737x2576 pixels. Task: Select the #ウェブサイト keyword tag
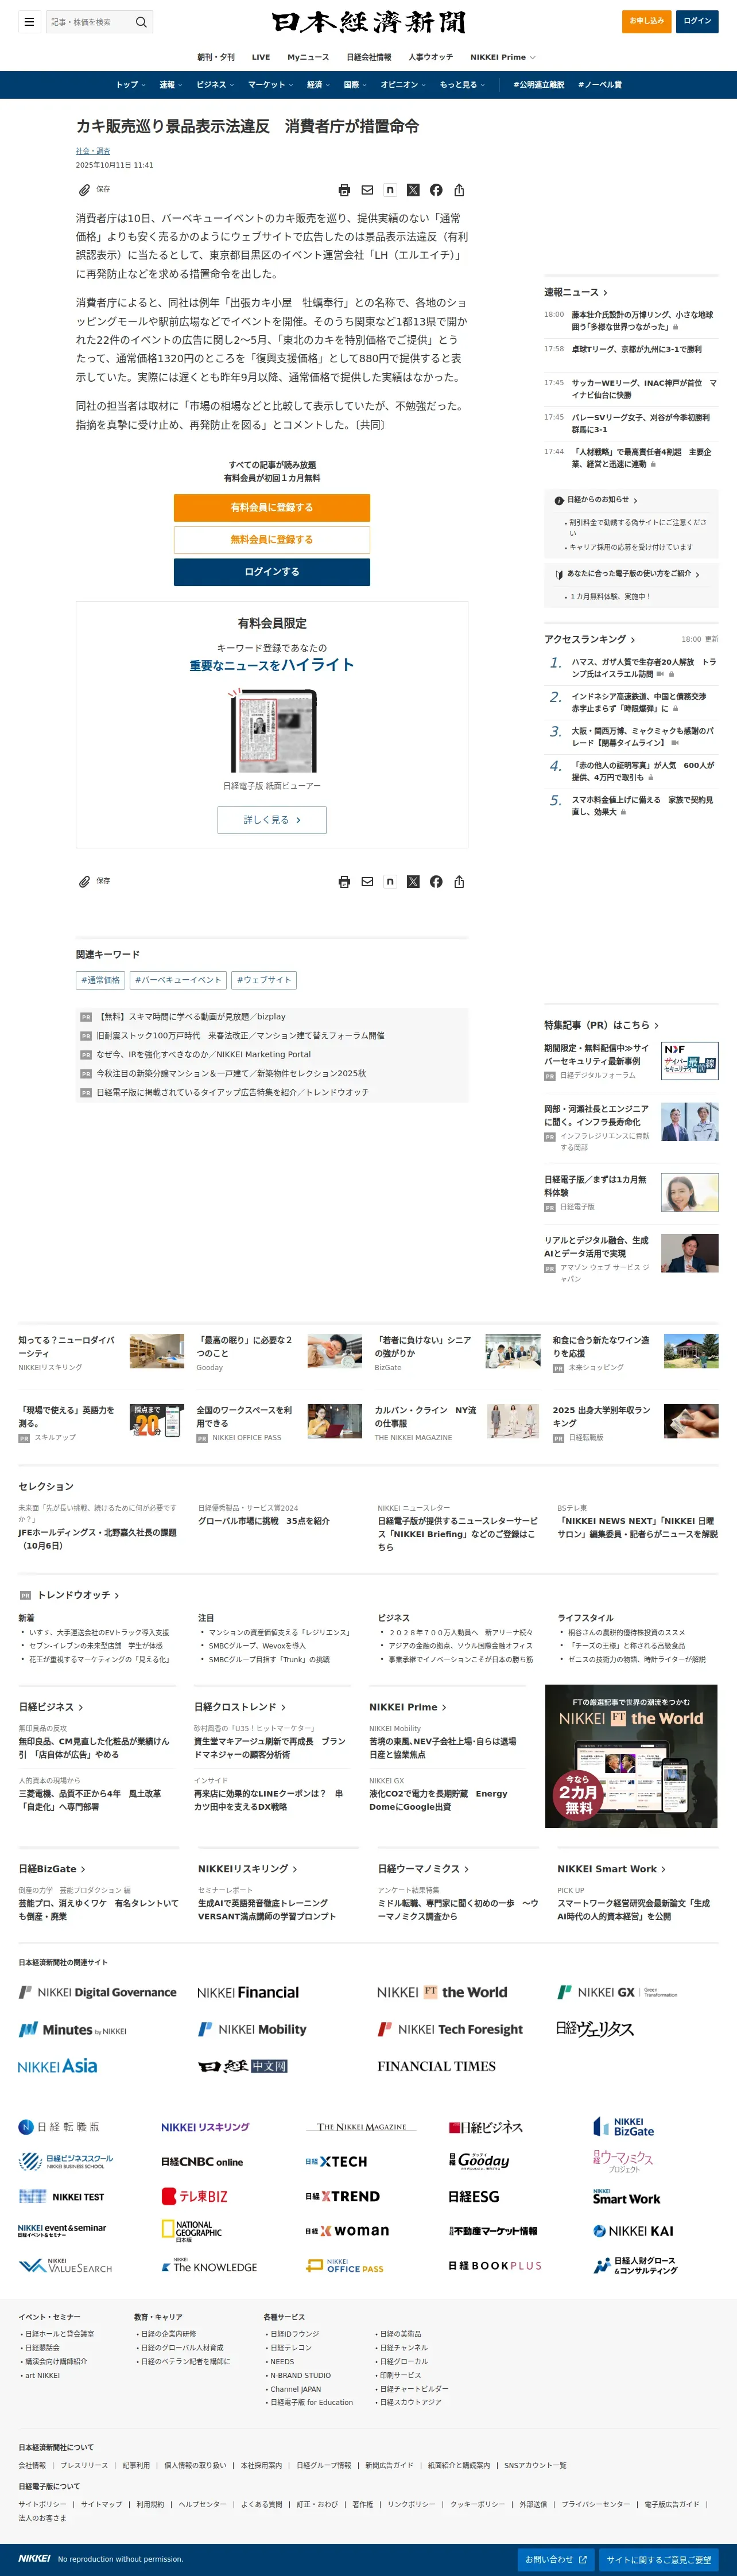tap(264, 980)
